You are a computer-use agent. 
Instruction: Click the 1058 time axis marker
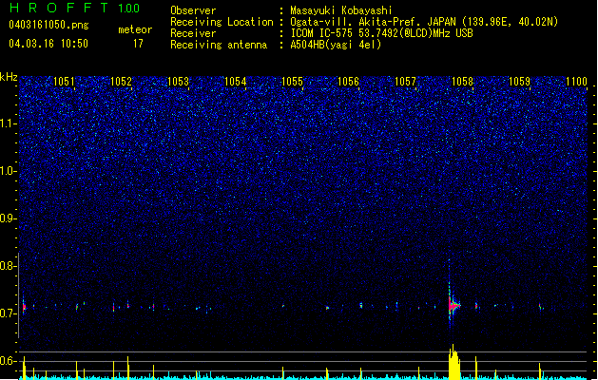463,81
